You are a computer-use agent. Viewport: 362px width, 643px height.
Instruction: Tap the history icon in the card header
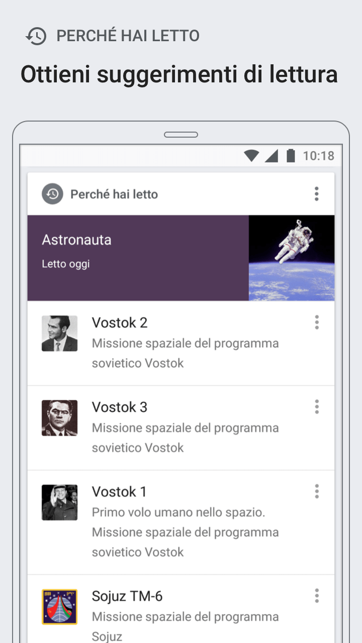coord(52,194)
